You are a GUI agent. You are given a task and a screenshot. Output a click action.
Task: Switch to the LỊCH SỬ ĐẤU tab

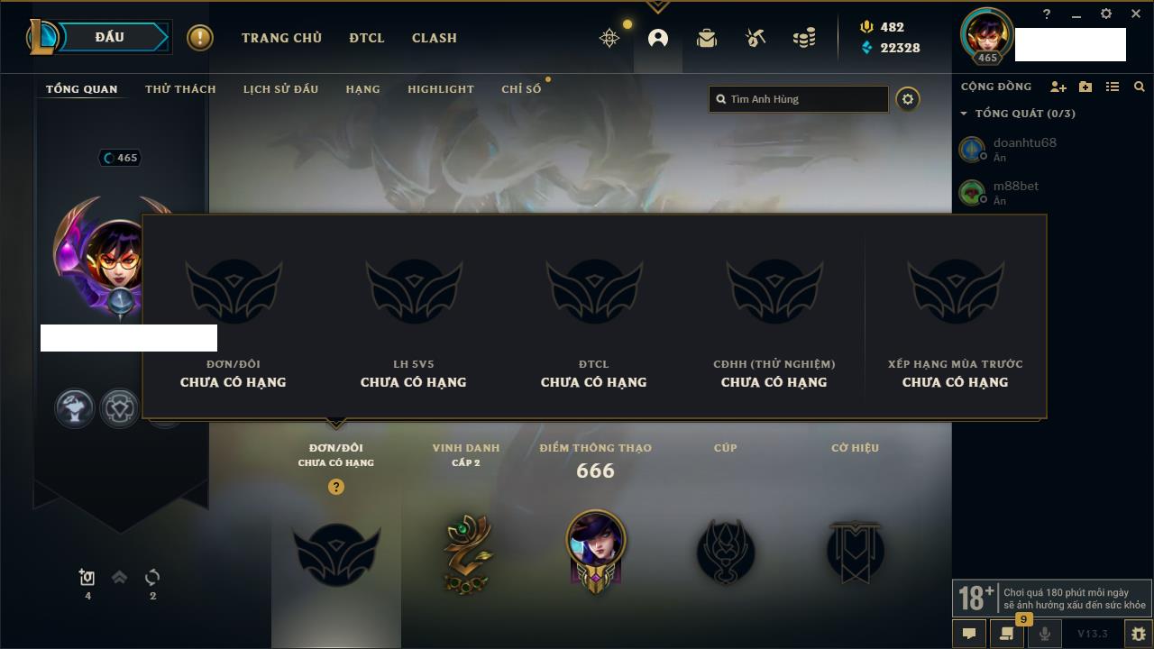[280, 89]
